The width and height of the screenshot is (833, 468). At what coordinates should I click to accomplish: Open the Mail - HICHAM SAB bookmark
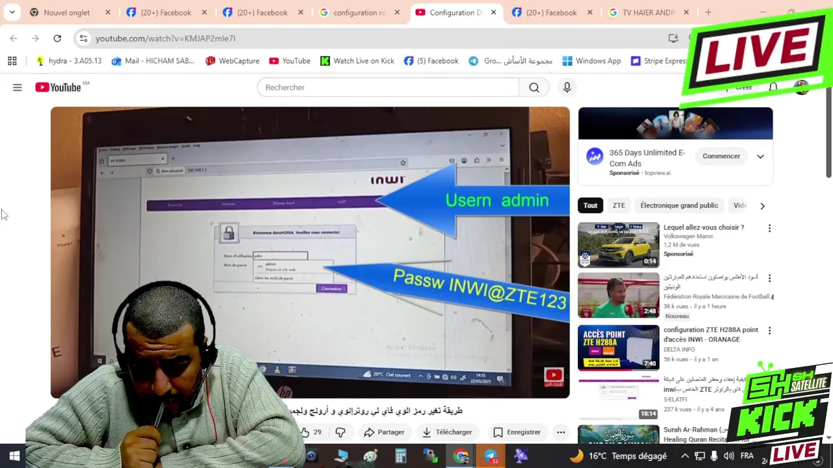click(x=153, y=60)
